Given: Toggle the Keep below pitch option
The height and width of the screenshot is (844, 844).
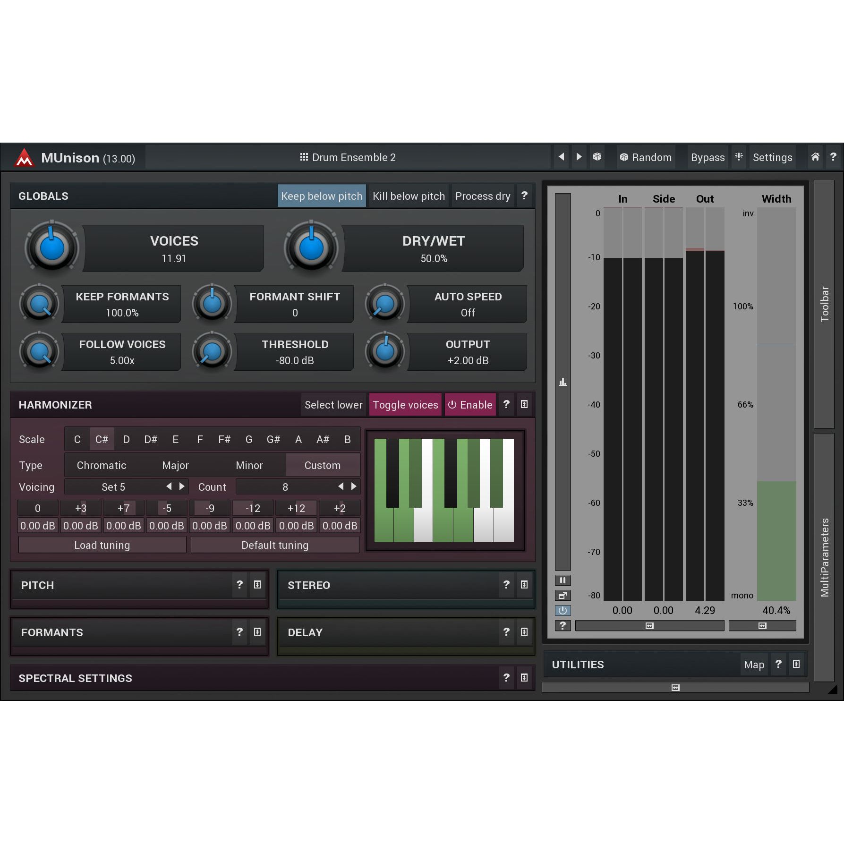Looking at the screenshot, I should point(322,196).
